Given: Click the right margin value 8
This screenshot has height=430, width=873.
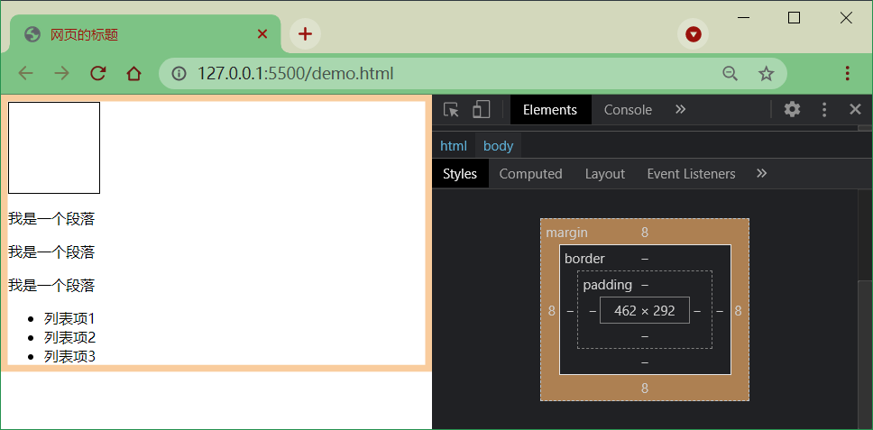Looking at the screenshot, I should coord(738,310).
